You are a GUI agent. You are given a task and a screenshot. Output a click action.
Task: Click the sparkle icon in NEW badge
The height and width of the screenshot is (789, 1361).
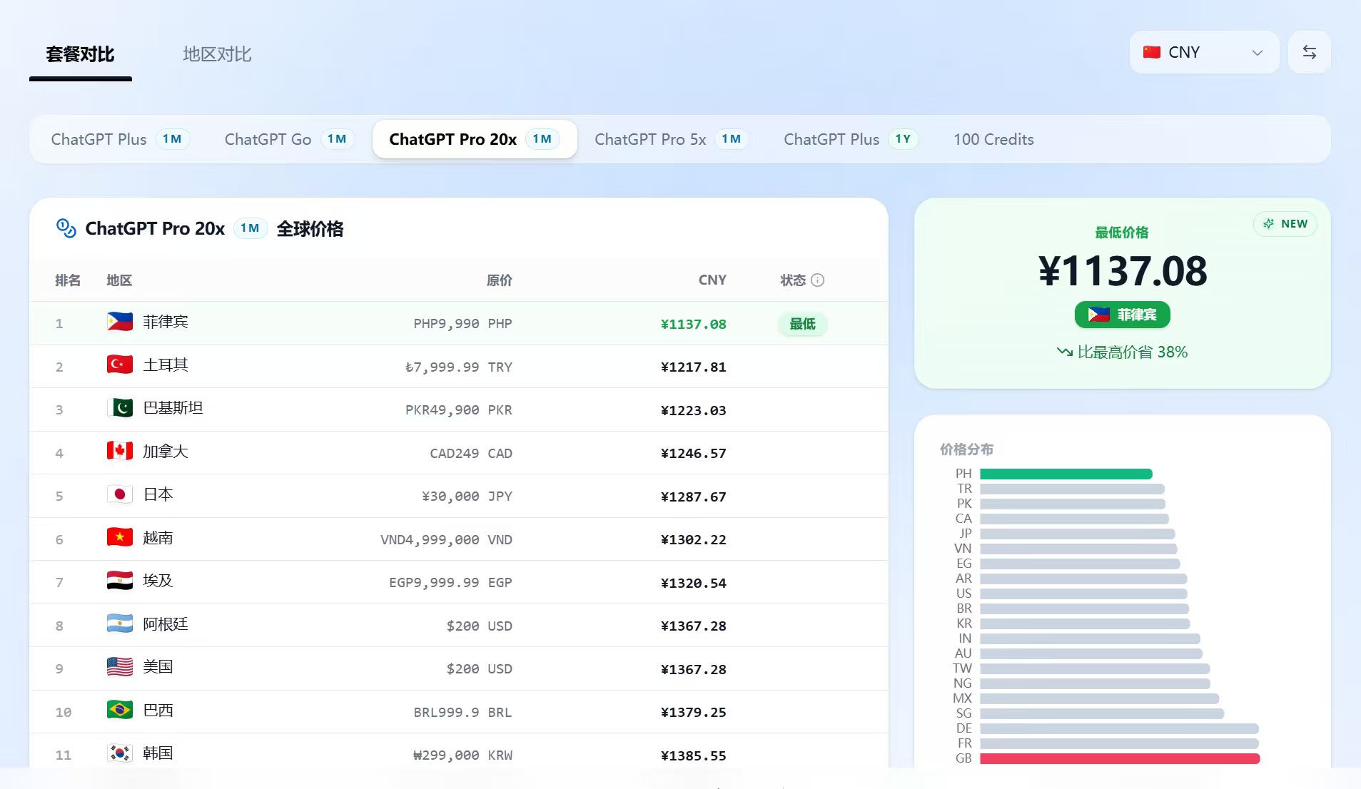pos(1269,224)
